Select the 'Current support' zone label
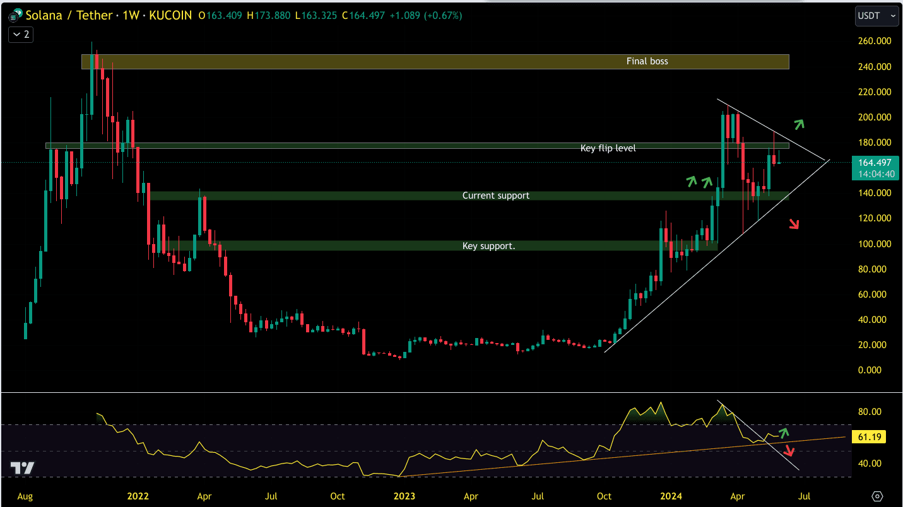 click(496, 195)
